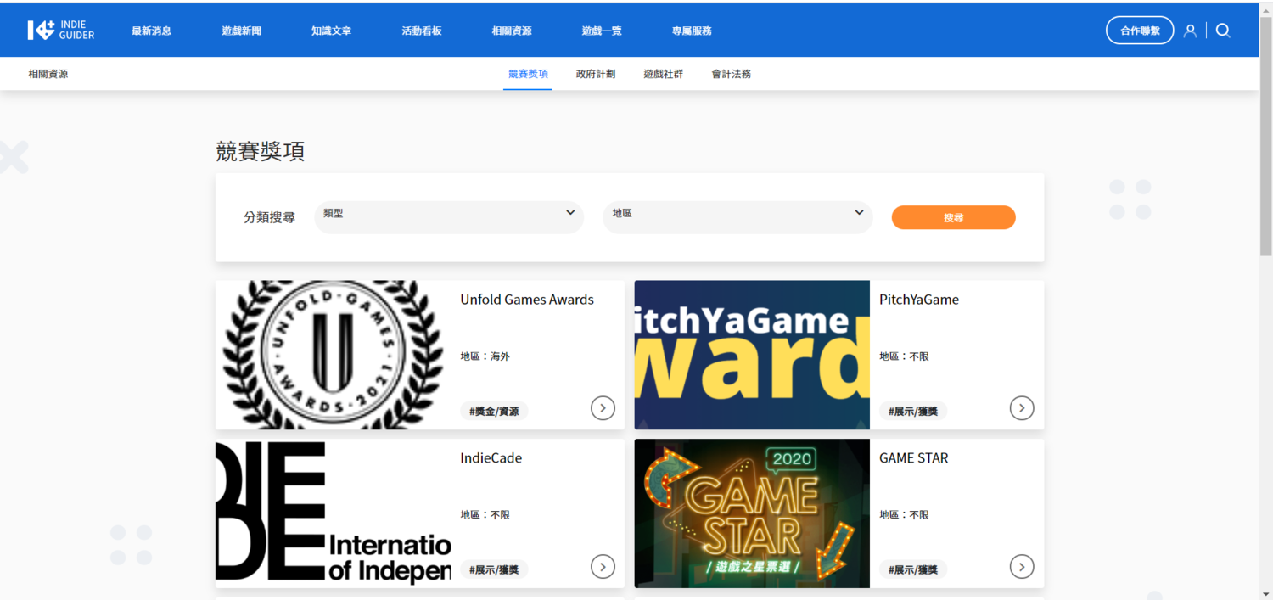Viewport: 1273px width, 600px height.
Task: Open the 最新消息 menu
Action: pos(151,31)
